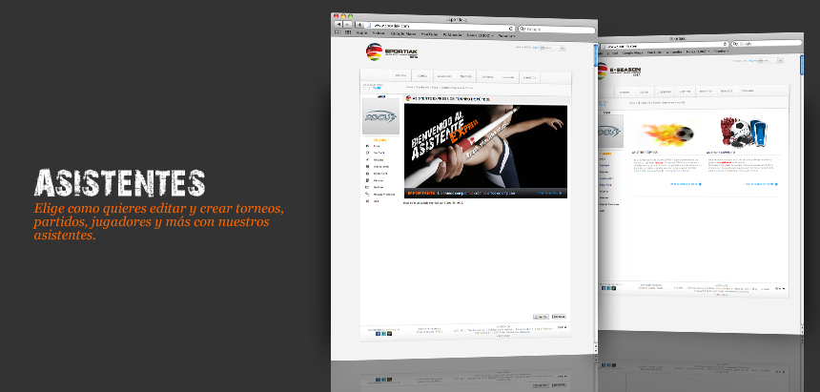Click the reload icon in the front address bar
The height and width of the screenshot is (392, 820).
point(511,27)
